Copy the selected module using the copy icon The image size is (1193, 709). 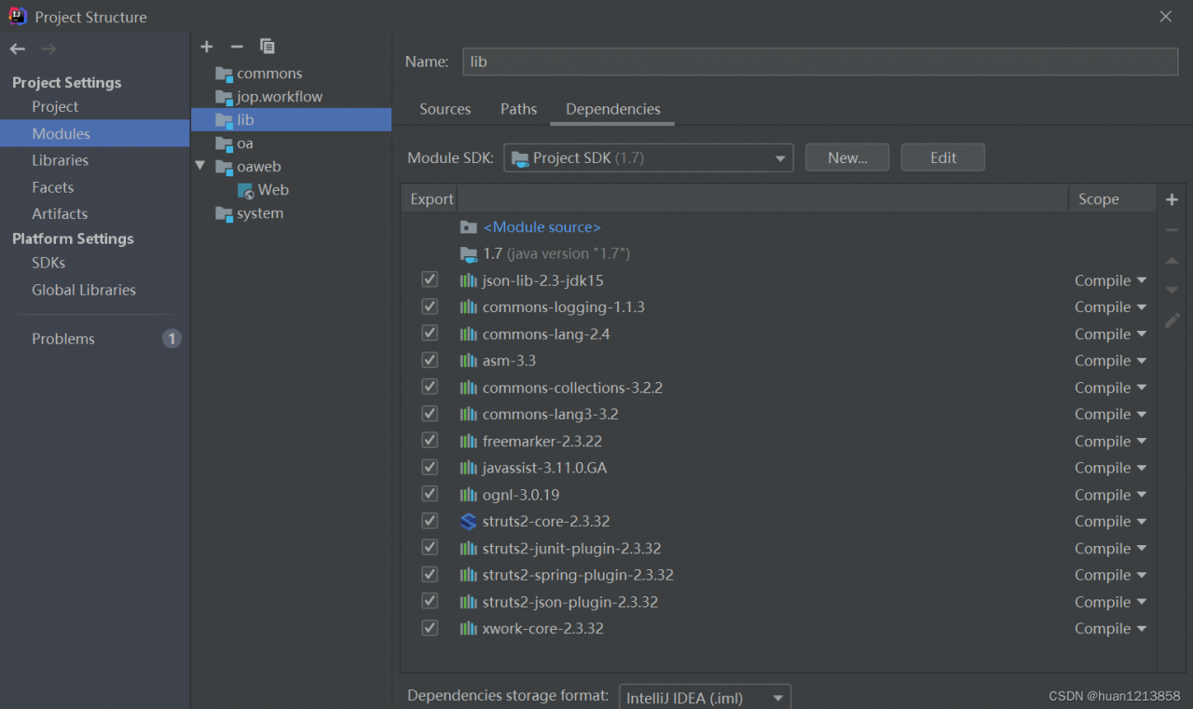click(x=267, y=47)
